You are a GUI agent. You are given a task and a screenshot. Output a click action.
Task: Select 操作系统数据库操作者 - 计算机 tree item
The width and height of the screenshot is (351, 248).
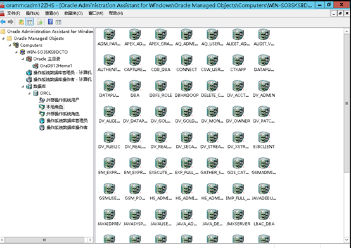click(62, 79)
